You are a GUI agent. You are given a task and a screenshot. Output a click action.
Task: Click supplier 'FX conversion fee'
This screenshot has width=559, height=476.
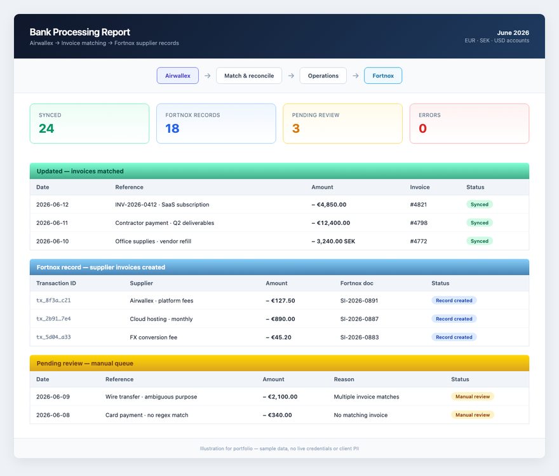click(153, 337)
